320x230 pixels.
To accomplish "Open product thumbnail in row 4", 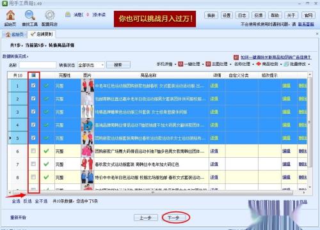I will [88, 125].
